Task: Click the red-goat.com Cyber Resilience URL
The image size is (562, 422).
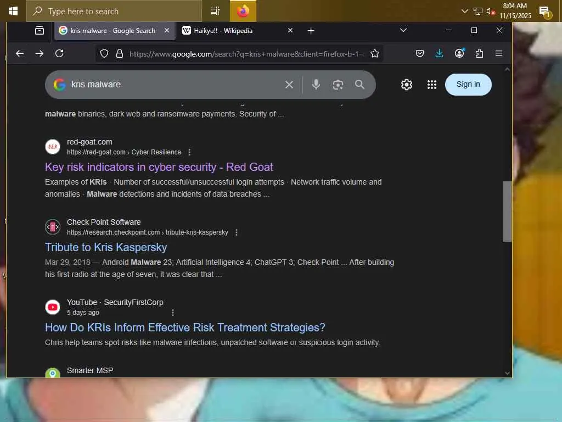Action: pos(124,152)
